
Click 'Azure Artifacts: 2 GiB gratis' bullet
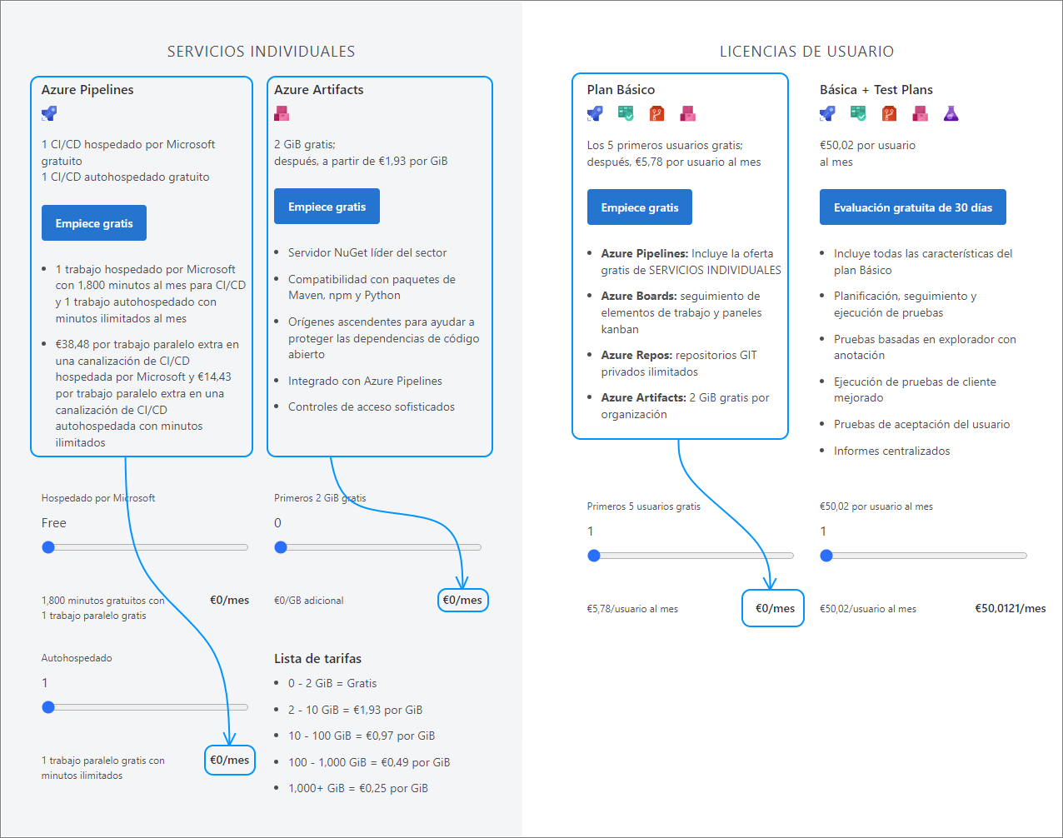pyautogui.click(x=685, y=406)
